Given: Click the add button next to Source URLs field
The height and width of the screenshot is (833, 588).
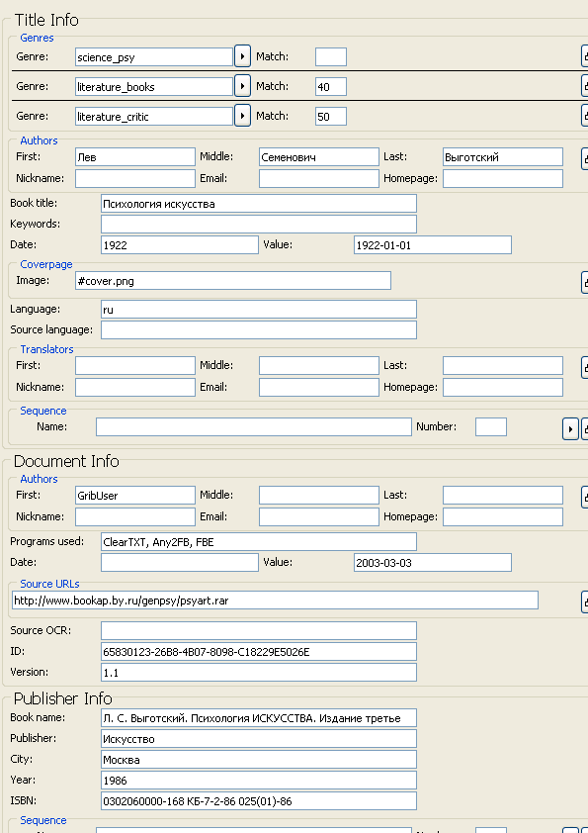Looking at the screenshot, I should [x=585, y=602].
